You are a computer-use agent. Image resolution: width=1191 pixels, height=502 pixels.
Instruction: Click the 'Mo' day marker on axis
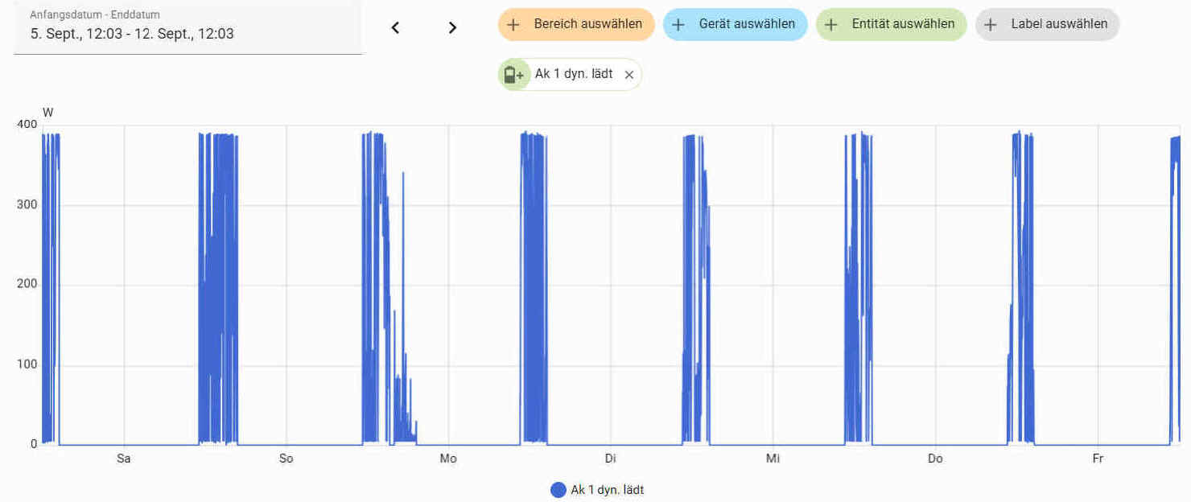coord(447,459)
